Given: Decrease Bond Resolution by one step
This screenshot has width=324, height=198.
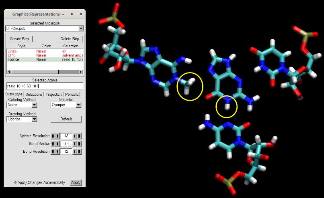Looking at the screenshot, I should point(57,152).
